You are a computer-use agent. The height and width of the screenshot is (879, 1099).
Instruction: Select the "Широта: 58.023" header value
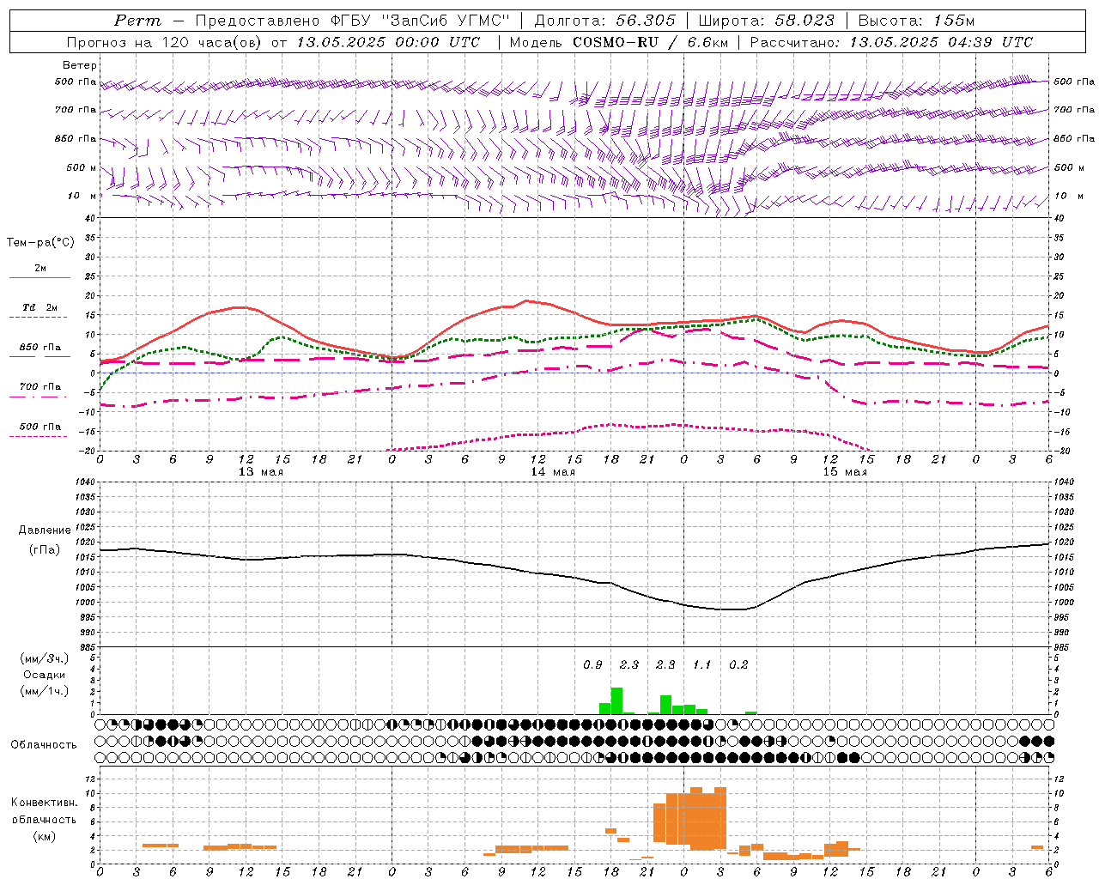(766, 21)
